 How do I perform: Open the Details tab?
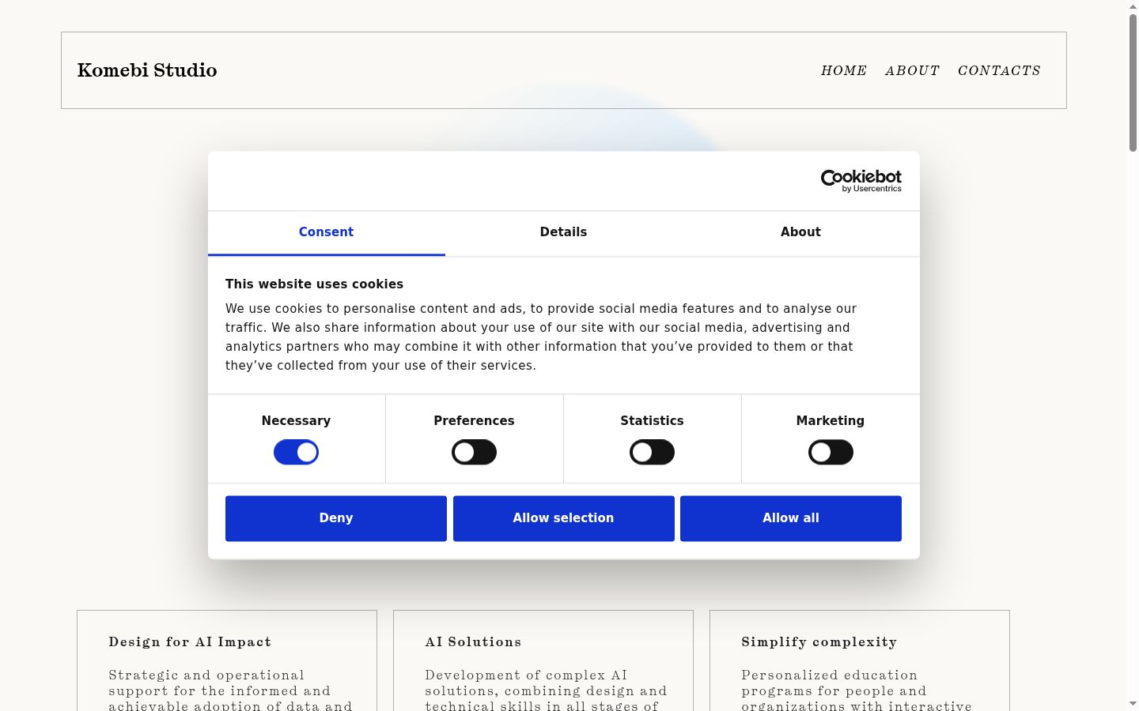point(563,232)
